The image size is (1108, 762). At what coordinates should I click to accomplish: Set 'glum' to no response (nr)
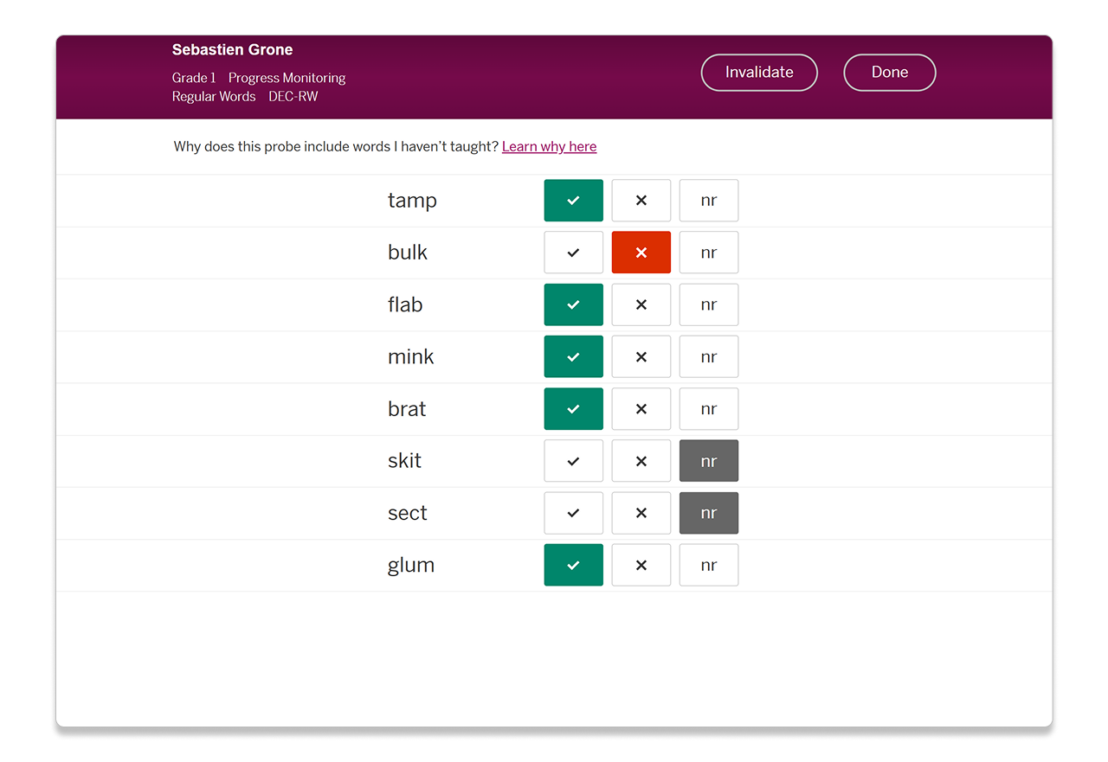[x=708, y=565]
